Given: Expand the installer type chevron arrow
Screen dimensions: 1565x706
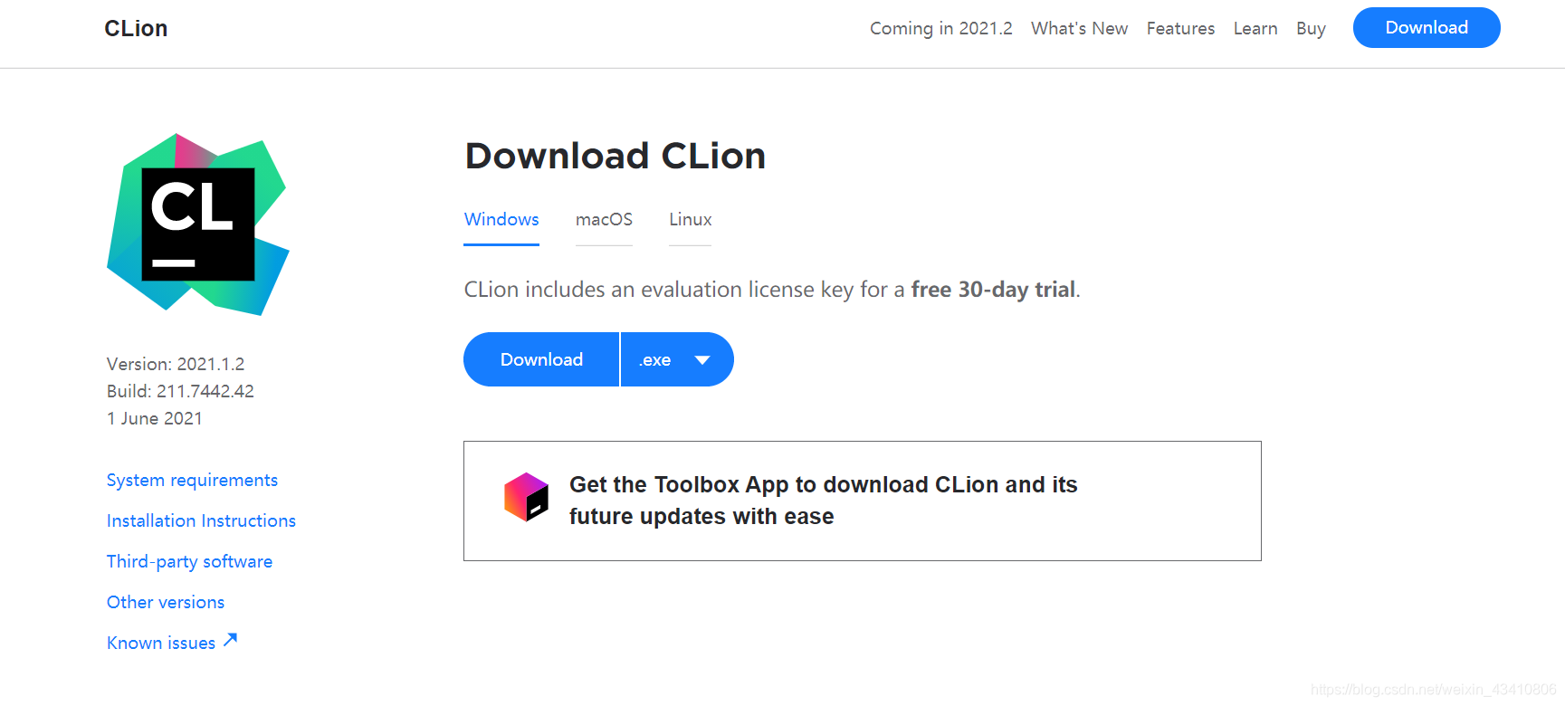Looking at the screenshot, I should [x=702, y=359].
